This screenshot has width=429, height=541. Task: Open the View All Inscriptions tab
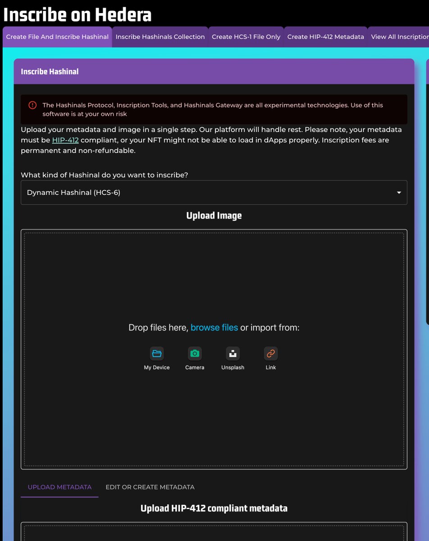click(401, 37)
